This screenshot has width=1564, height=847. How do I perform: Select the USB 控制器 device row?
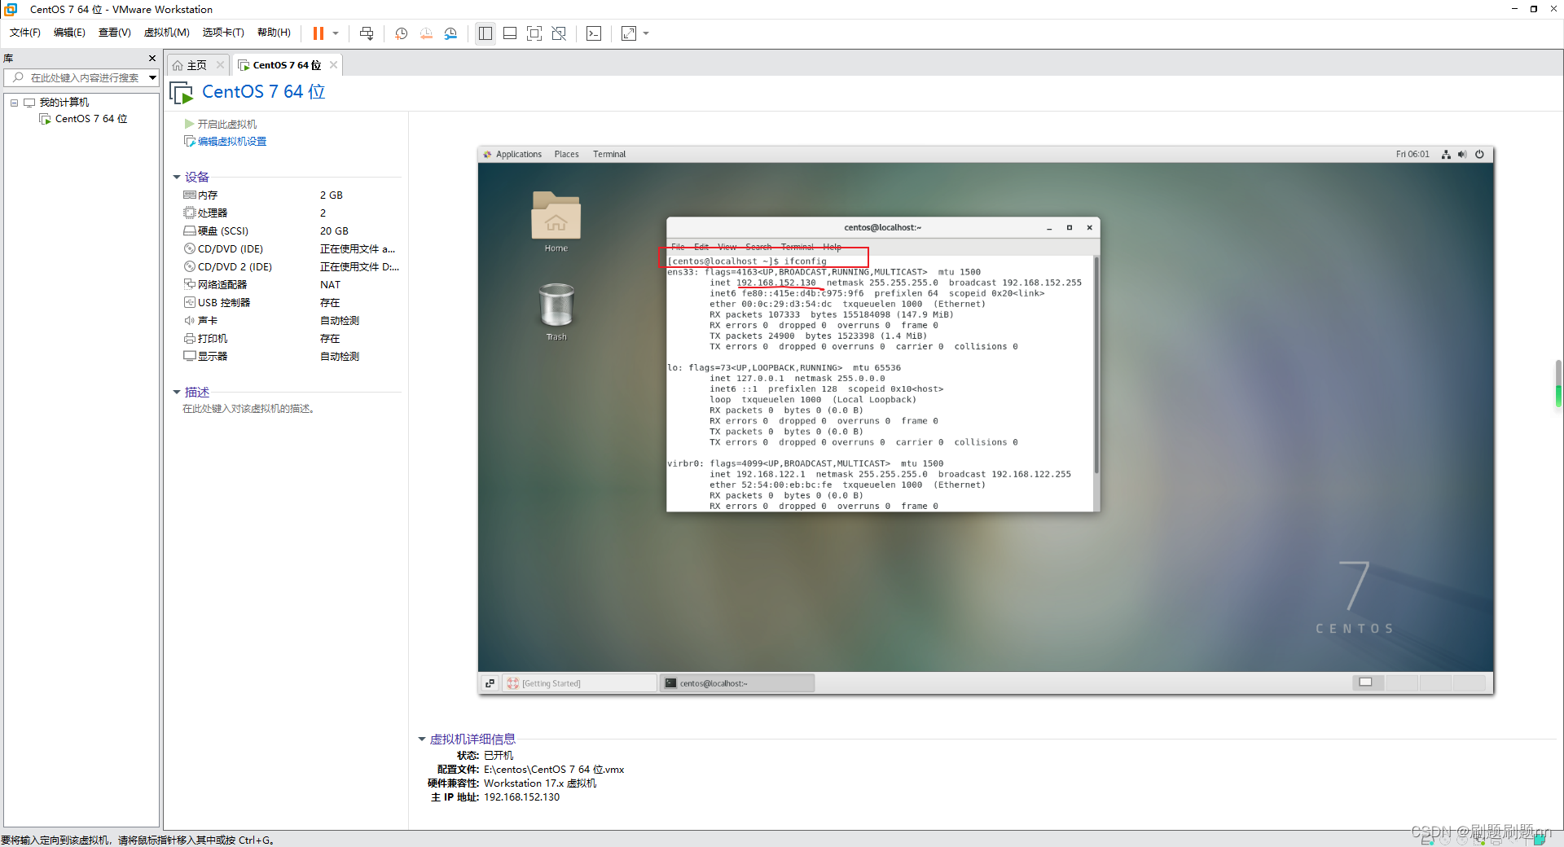point(291,303)
